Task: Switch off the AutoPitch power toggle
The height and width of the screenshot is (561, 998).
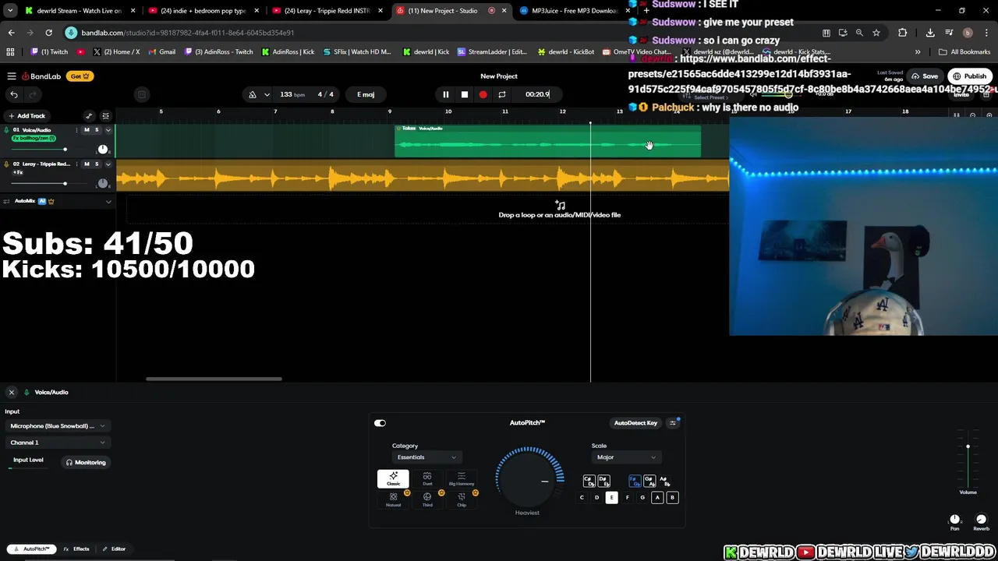Action: 380,423
